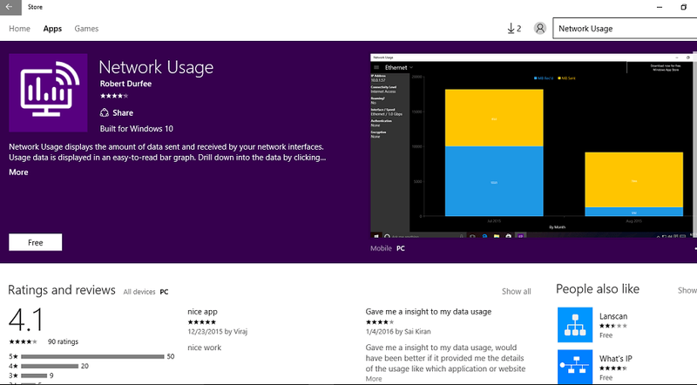Go to the Home tab

[19, 29]
